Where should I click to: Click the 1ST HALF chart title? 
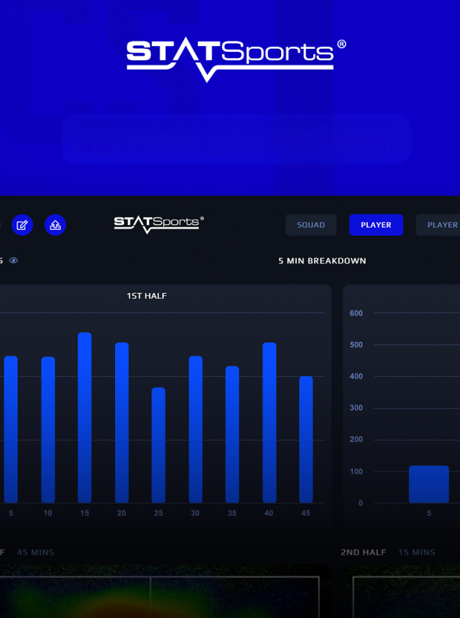(x=147, y=295)
